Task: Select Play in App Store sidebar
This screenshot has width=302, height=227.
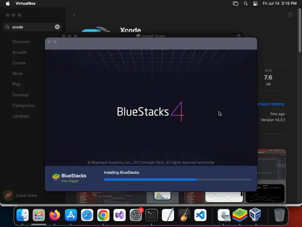Action: [17, 84]
